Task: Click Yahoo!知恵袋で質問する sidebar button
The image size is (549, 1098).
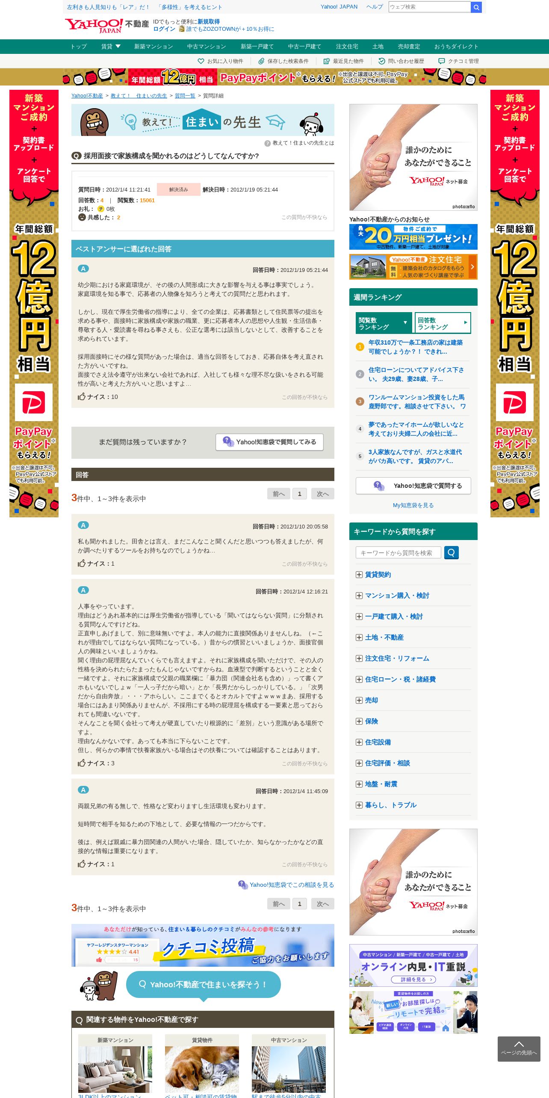Action: [x=413, y=486]
